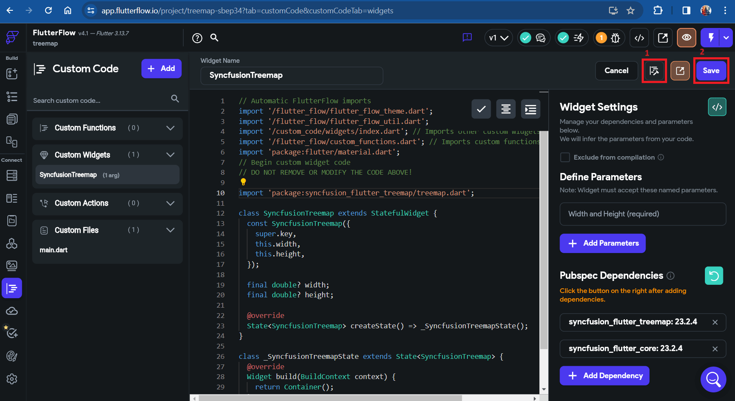This screenshot has width=735, height=401.
Task: Select the Custom Code sidebar icon
Action: tap(12, 288)
